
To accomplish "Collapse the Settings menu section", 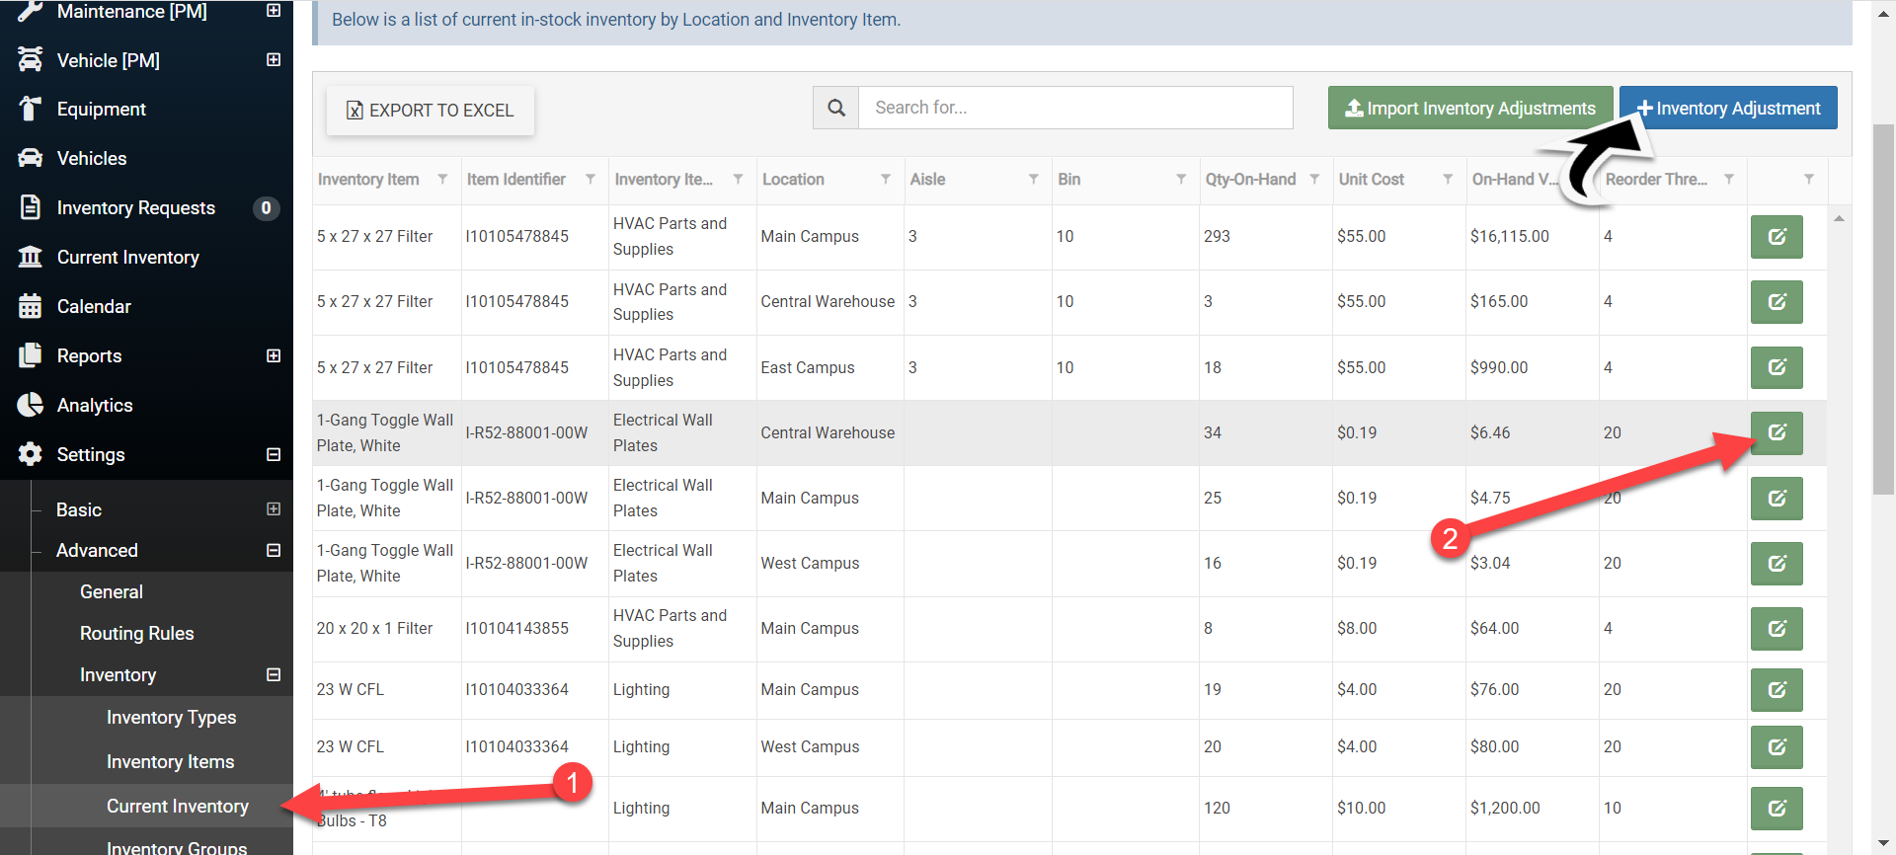I will [274, 454].
